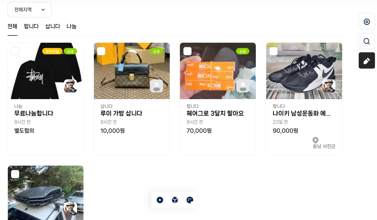
Task: Select the 삽니다 tab
Action: point(53,26)
